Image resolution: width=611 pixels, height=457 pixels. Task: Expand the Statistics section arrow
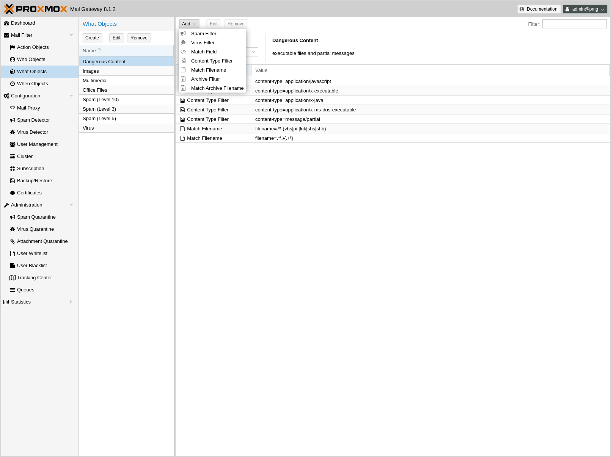click(71, 302)
